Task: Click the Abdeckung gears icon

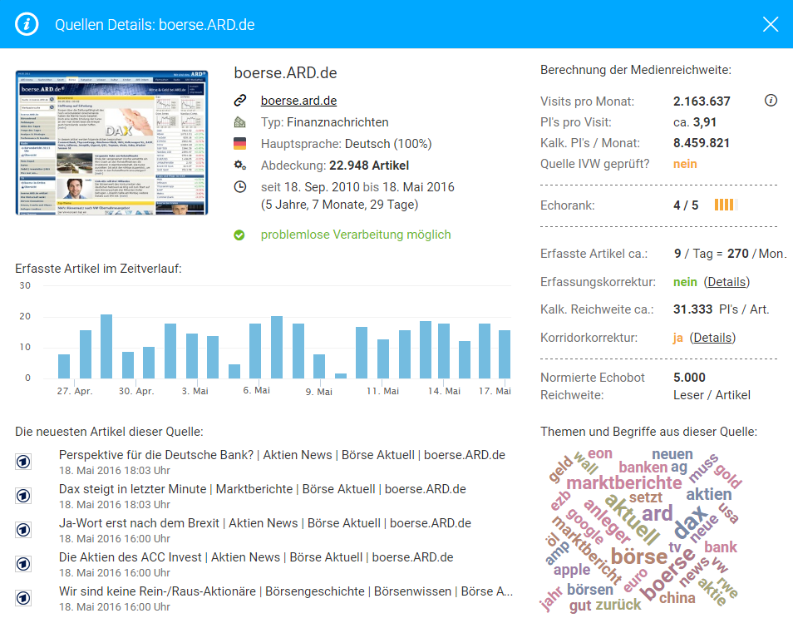Action: click(240, 166)
